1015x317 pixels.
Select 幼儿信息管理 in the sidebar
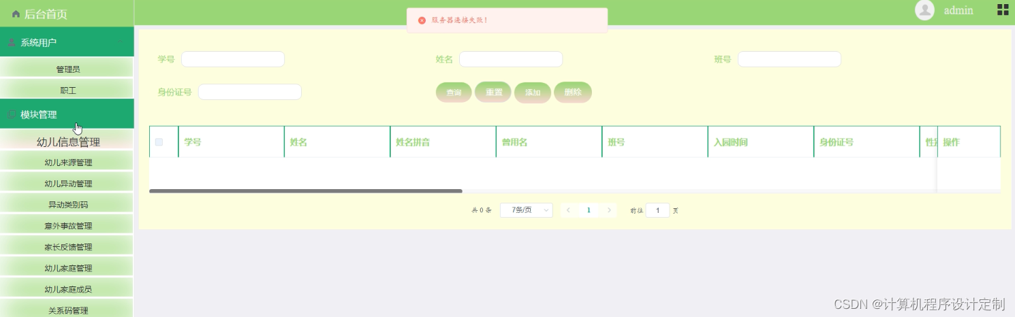pos(67,141)
